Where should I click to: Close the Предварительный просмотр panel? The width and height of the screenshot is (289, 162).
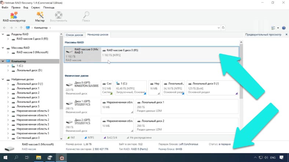[x=286, y=34]
